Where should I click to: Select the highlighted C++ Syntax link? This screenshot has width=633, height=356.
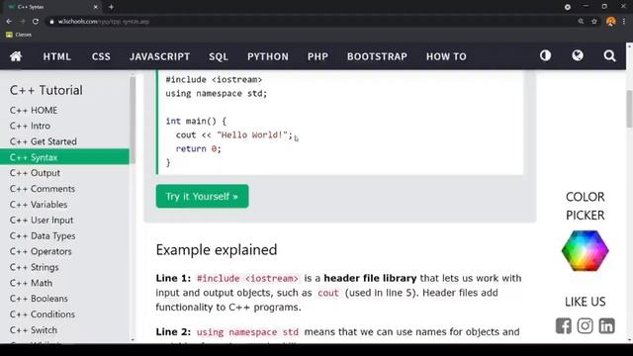[x=64, y=157]
